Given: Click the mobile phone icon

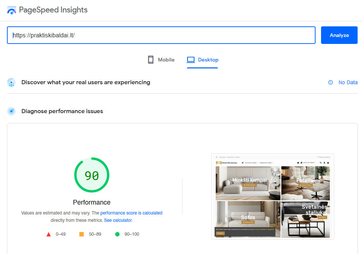Looking at the screenshot, I should click(151, 60).
